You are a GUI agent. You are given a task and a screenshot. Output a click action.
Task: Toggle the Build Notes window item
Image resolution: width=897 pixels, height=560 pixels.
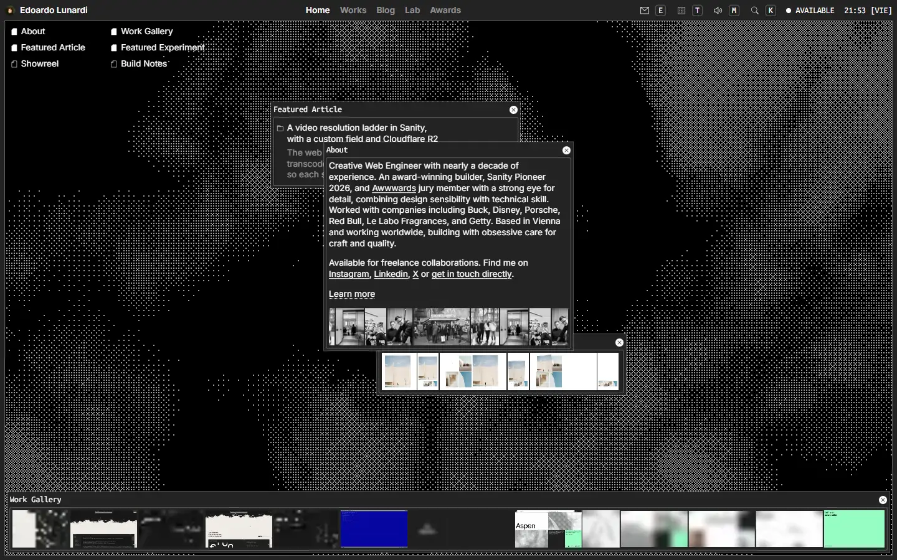[x=139, y=63]
